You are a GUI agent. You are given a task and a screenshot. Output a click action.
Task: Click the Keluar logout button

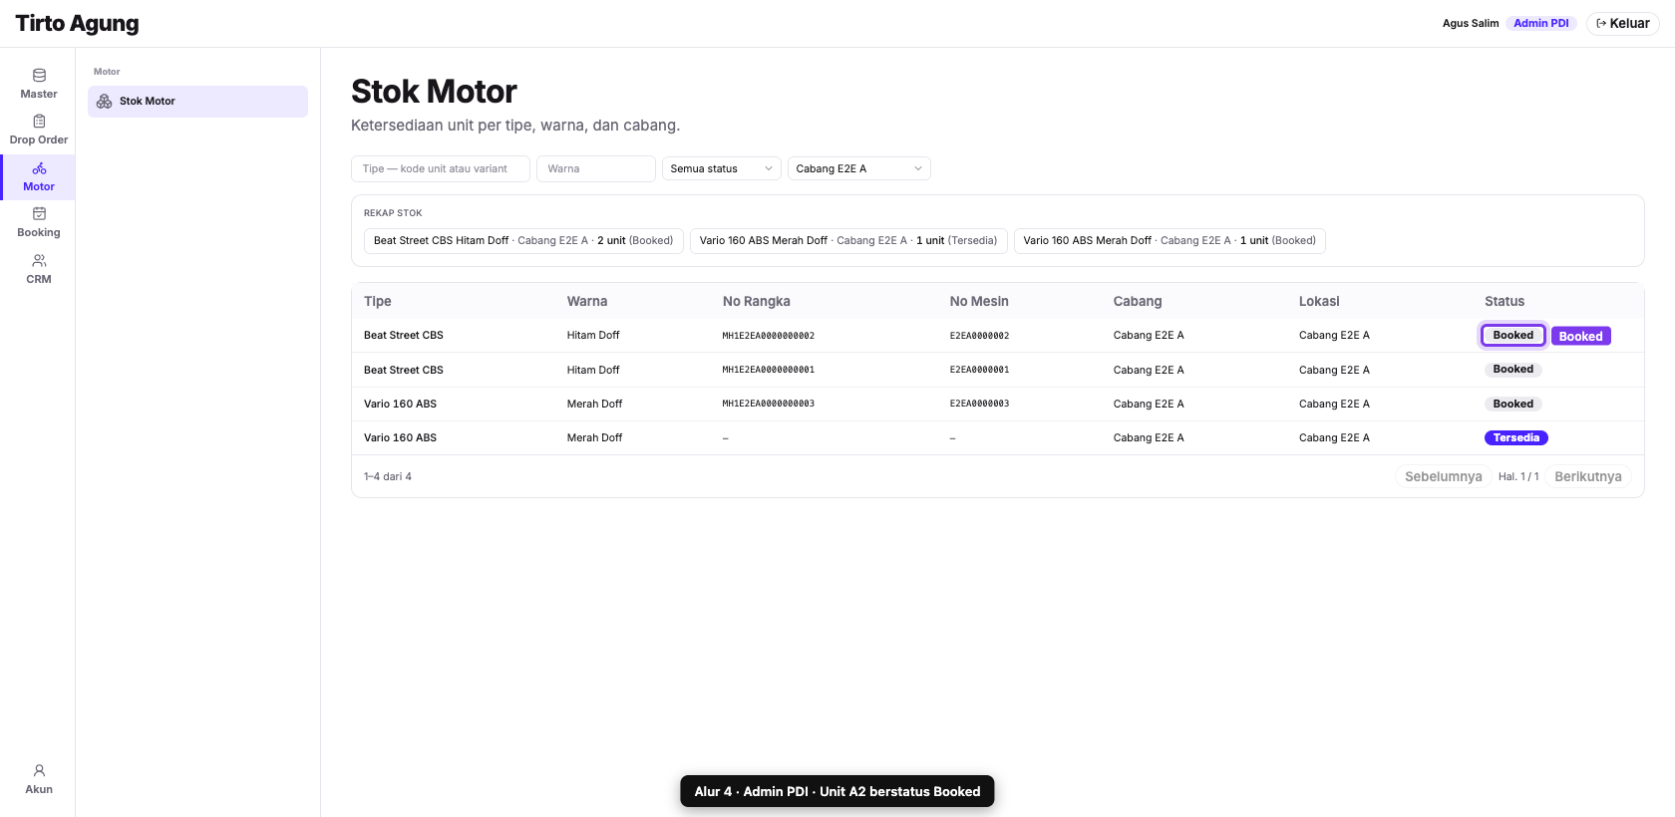(x=1622, y=23)
